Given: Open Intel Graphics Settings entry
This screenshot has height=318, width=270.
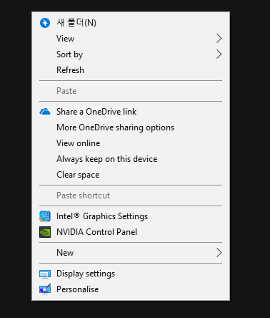Looking at the screenshot, I should click(x=102, y=216).
